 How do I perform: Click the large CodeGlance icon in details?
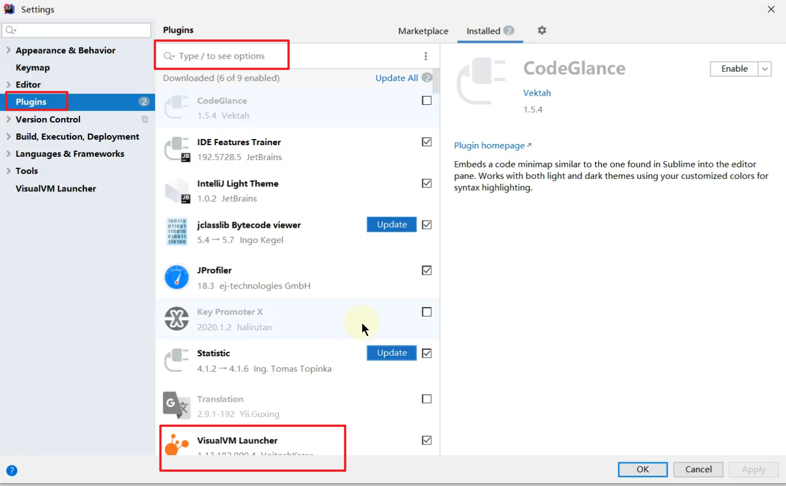pos(481,81)
